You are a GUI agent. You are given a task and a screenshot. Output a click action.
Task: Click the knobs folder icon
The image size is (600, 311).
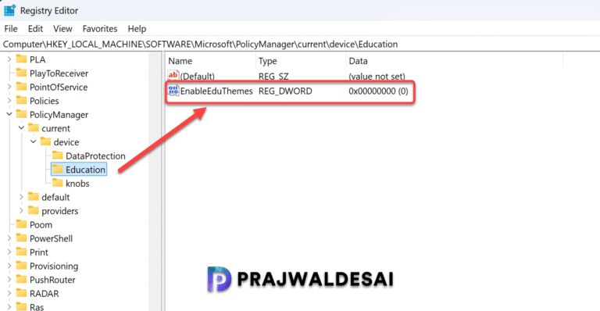point(58,183)
